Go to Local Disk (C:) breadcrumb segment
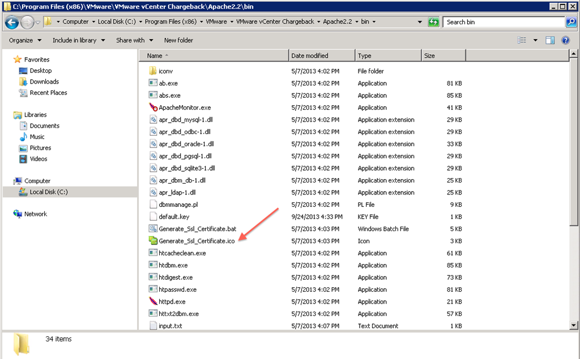 click(x=117, y=22)
